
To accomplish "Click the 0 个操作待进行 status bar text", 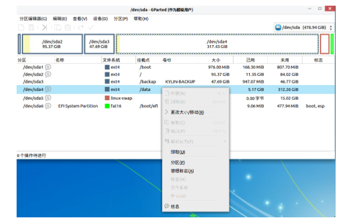I will [31, 156].
